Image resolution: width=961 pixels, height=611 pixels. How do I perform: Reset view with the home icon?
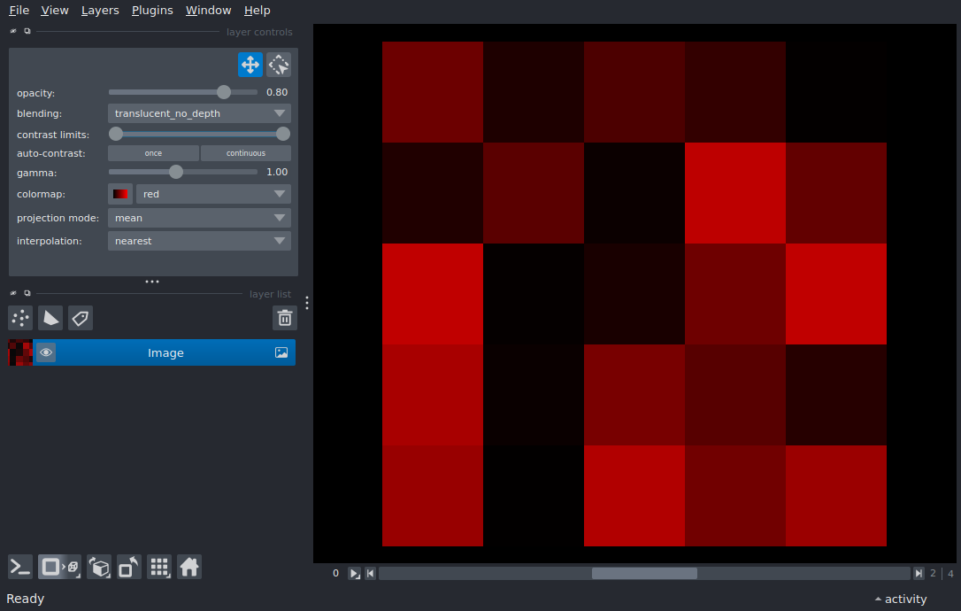click(189, 567)
